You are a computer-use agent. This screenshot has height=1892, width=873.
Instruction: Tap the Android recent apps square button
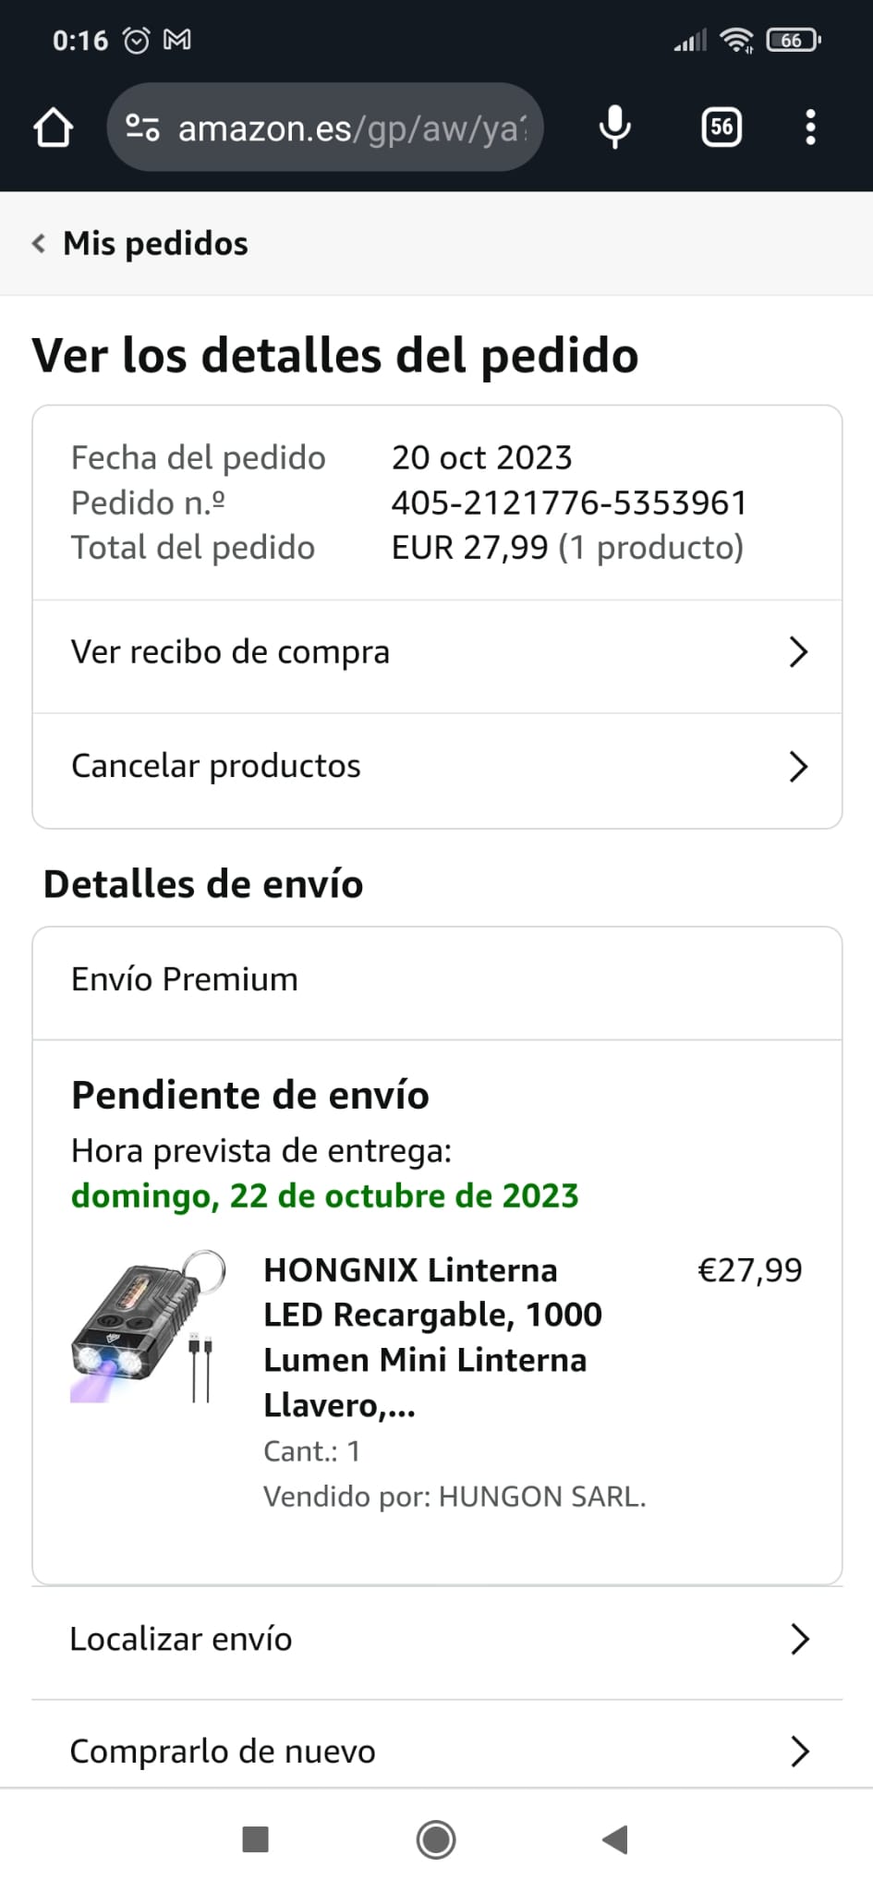point(255,1839)
